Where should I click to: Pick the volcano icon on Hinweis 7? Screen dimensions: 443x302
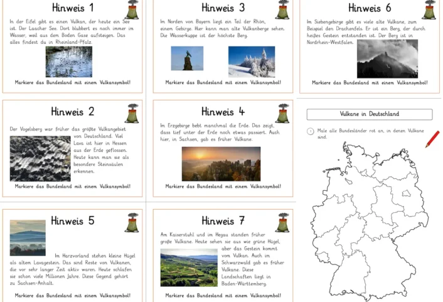coord(282,222)
